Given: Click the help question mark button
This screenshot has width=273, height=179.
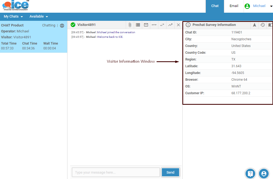Looking at the screenshot, I should point(250,173).
